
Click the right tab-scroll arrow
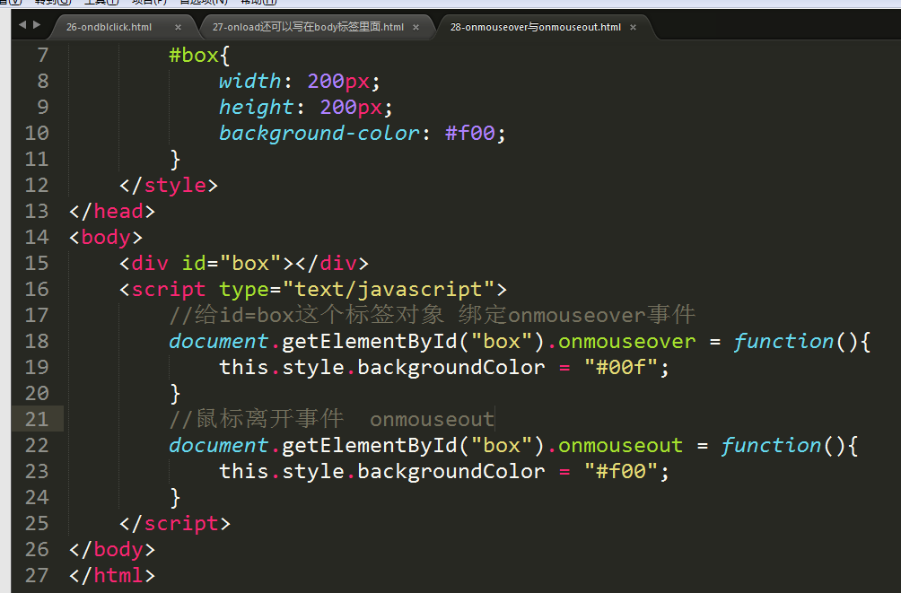tap(37, 25)
